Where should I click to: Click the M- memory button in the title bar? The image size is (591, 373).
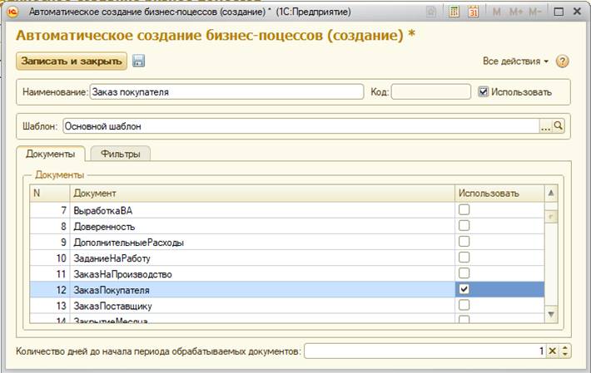click(x=535, y=12)
